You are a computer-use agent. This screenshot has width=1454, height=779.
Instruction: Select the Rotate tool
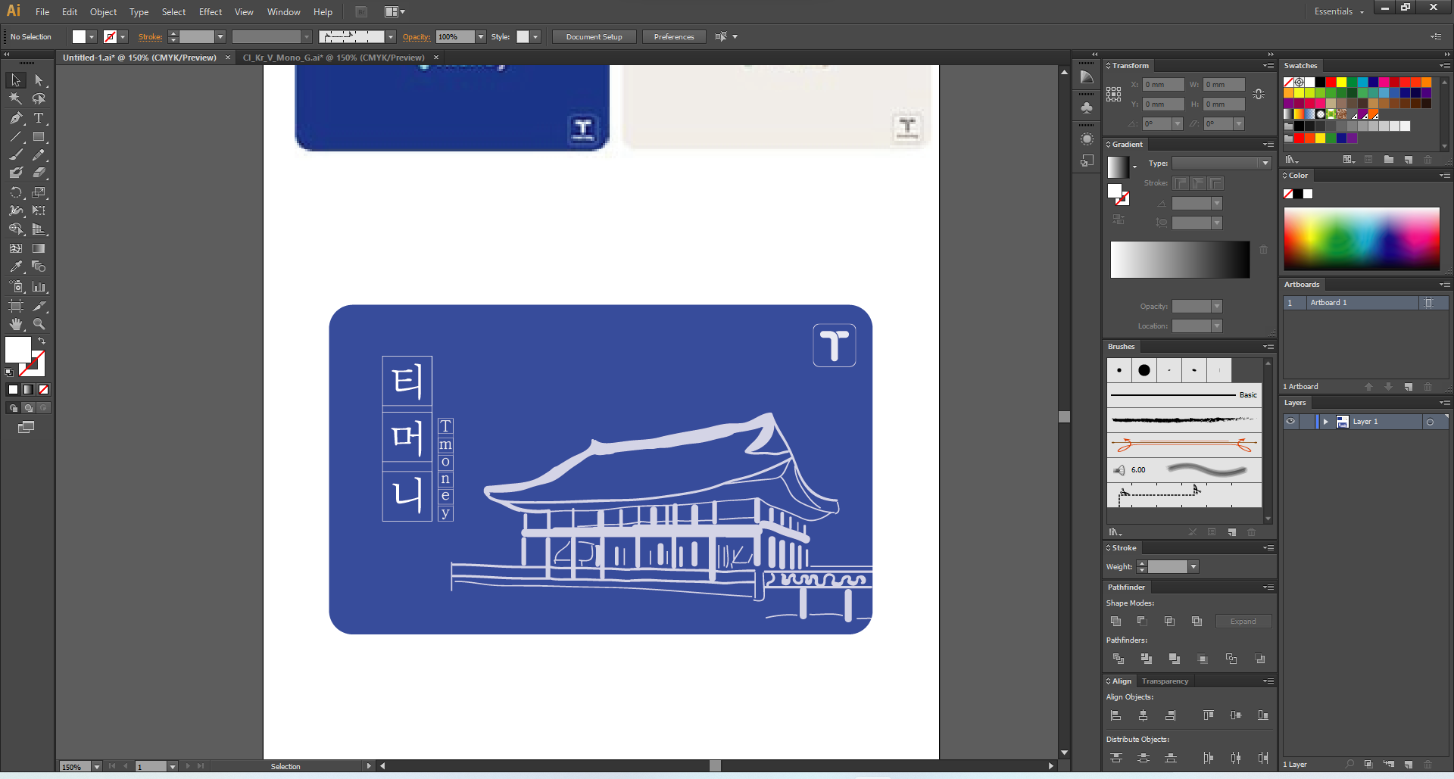(x=15, y=192)
